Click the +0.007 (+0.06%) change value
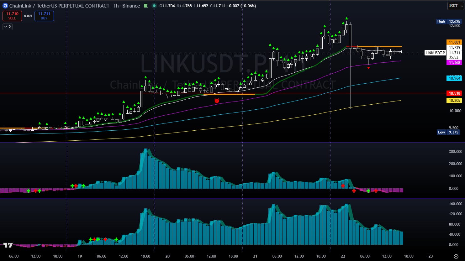The height and width of the screenshot is (261, 465). [x=241, y=6]
